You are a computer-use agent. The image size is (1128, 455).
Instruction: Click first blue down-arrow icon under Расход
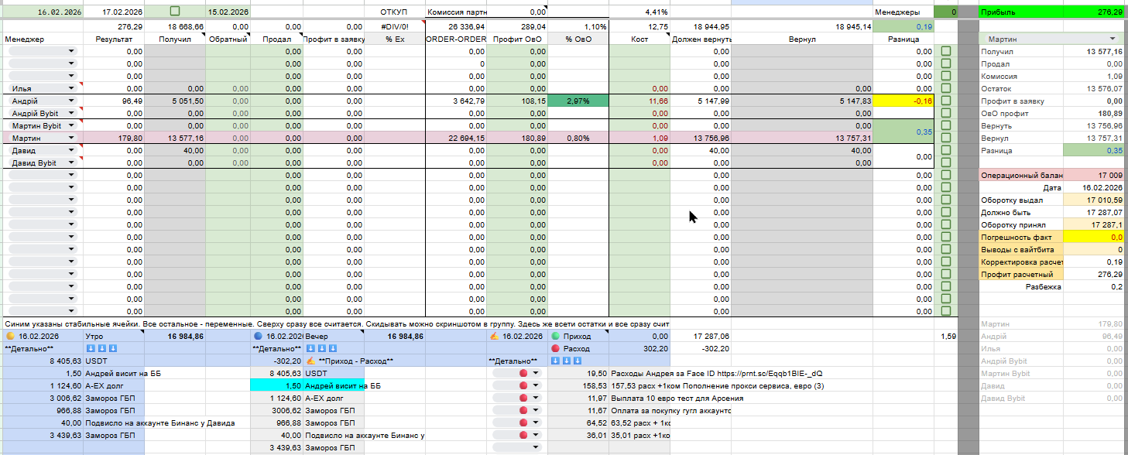[x=554, y=361]
